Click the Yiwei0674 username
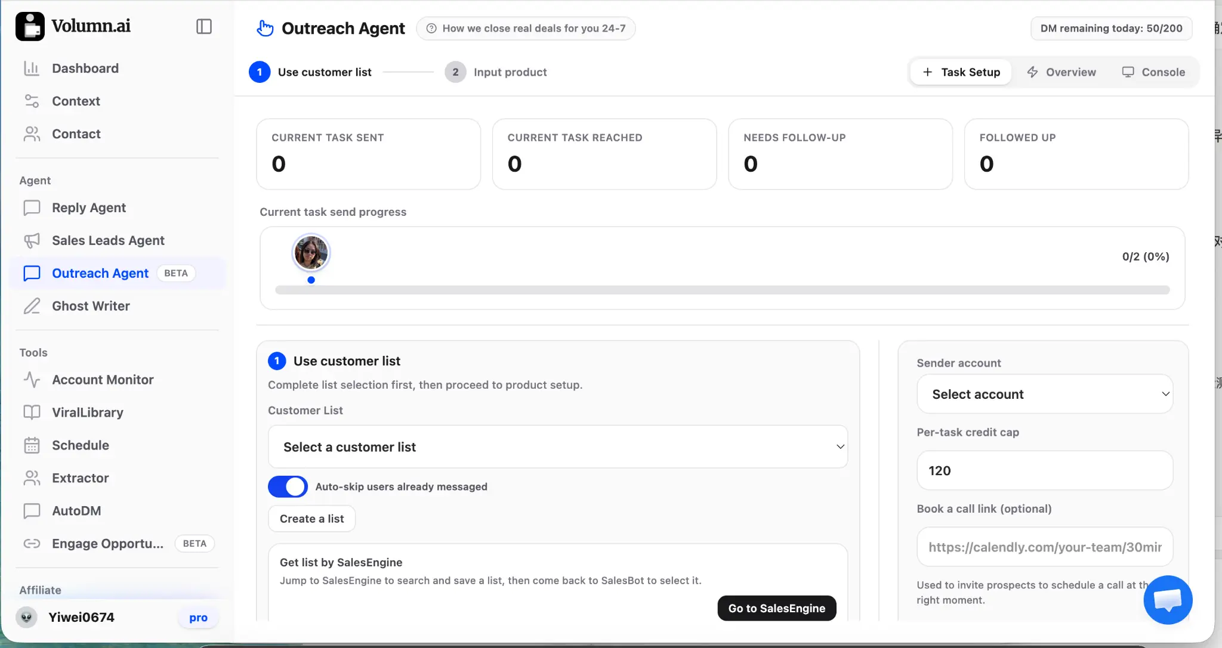1222x648 pixels. 81,617
